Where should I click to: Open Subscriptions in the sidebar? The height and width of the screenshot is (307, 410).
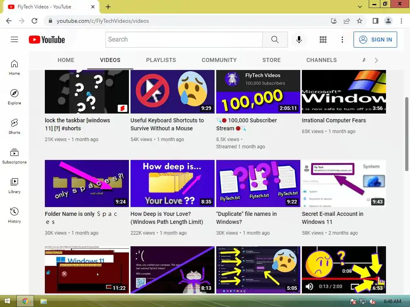14,156
